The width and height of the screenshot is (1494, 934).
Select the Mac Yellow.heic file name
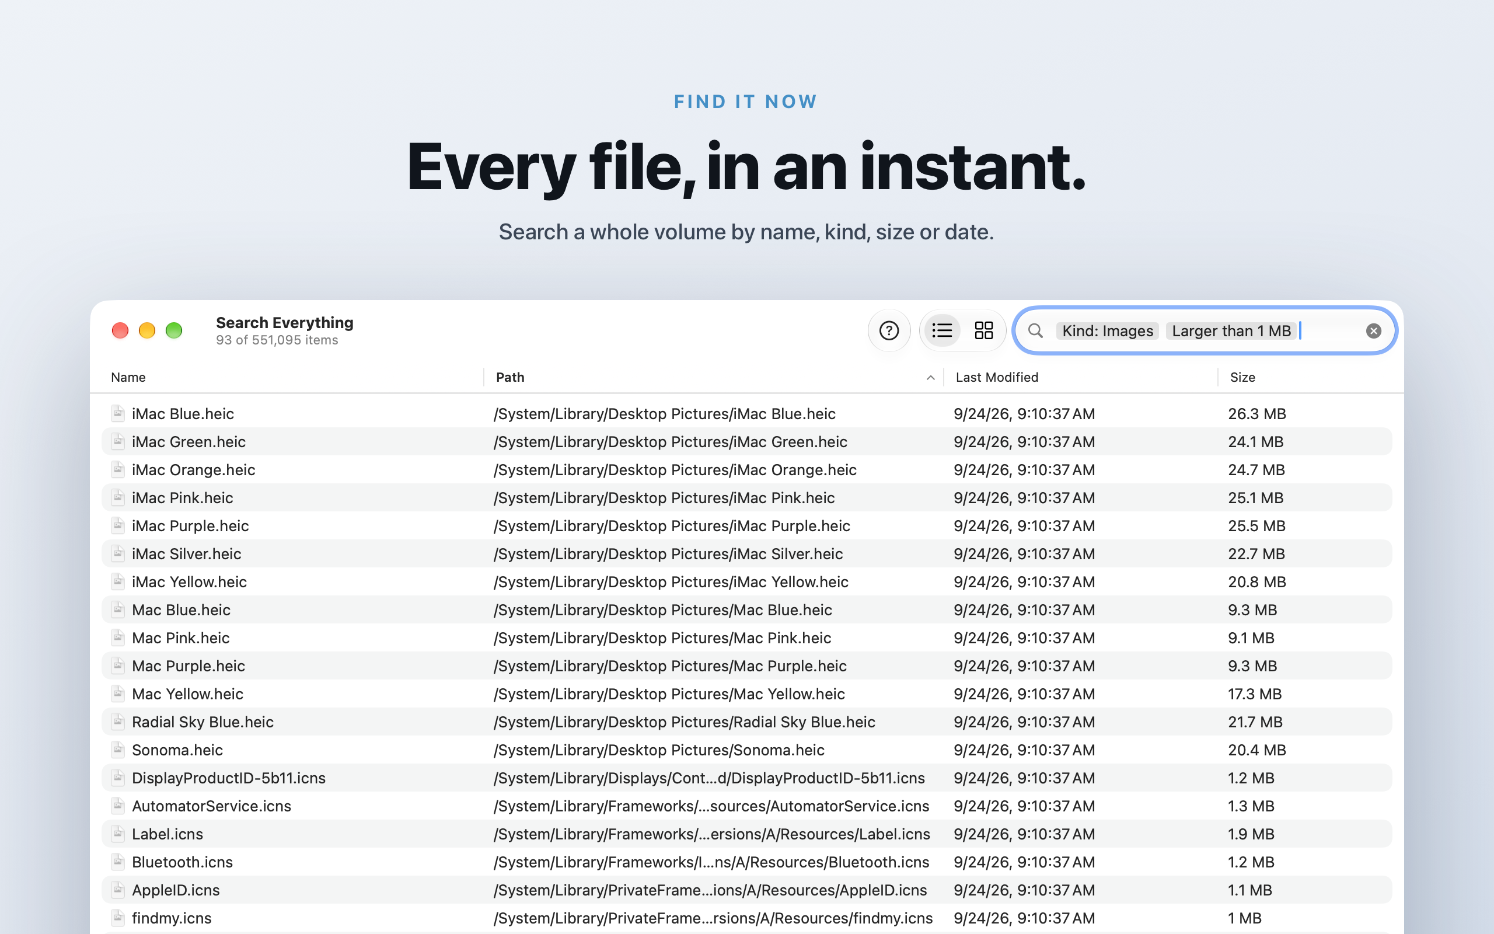pyautogui.click(x=188, y=694)
